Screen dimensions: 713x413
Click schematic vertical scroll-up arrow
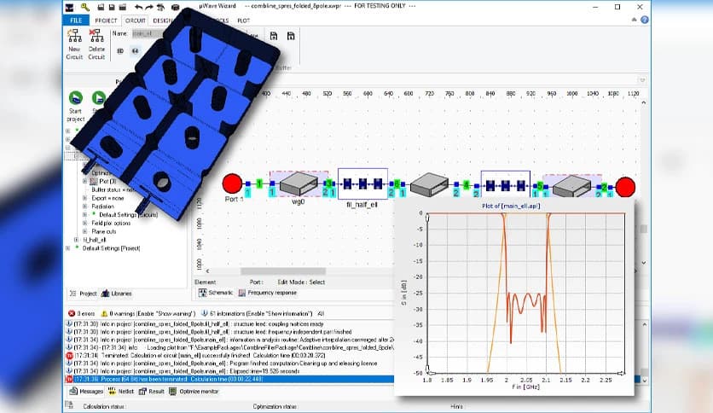pyautogui.click(x=644, y=102)
